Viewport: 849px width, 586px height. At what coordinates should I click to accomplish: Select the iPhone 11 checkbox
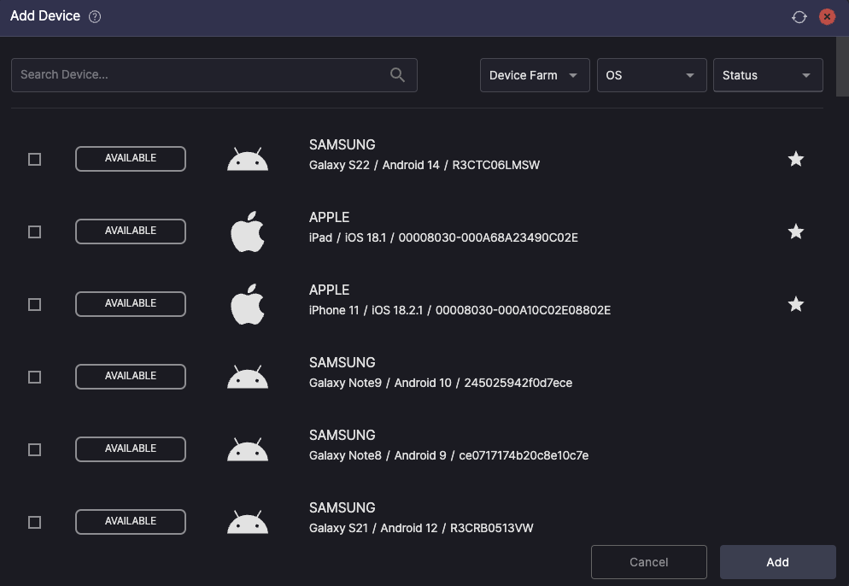coord(34,304)
